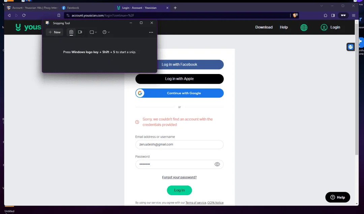Image resolution: width=364 pixels, height=214 pixels.
Task: Switch to video record mode in Snipping Tool
Action: [x=80, y=32]
